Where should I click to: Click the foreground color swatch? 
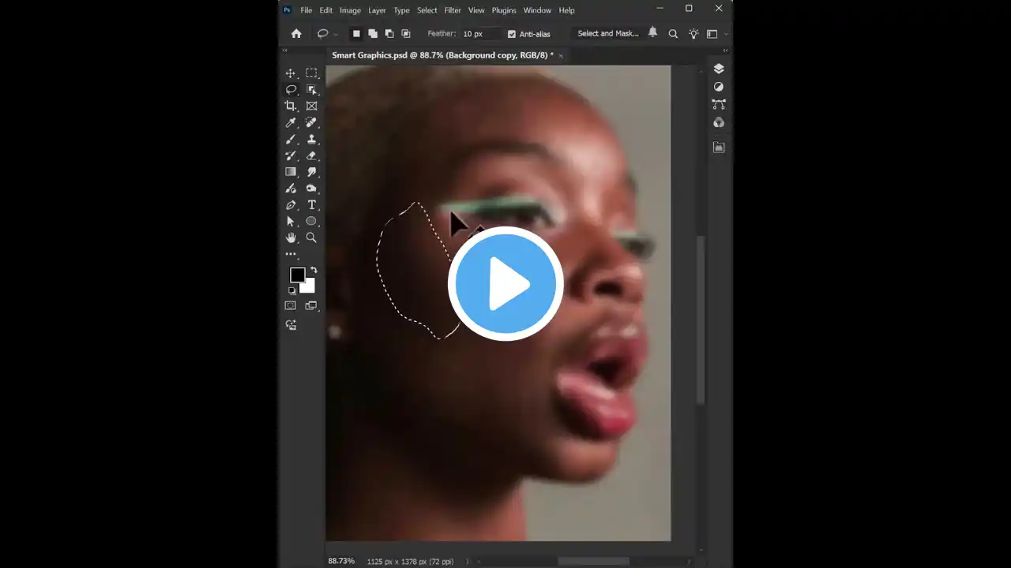297,275
